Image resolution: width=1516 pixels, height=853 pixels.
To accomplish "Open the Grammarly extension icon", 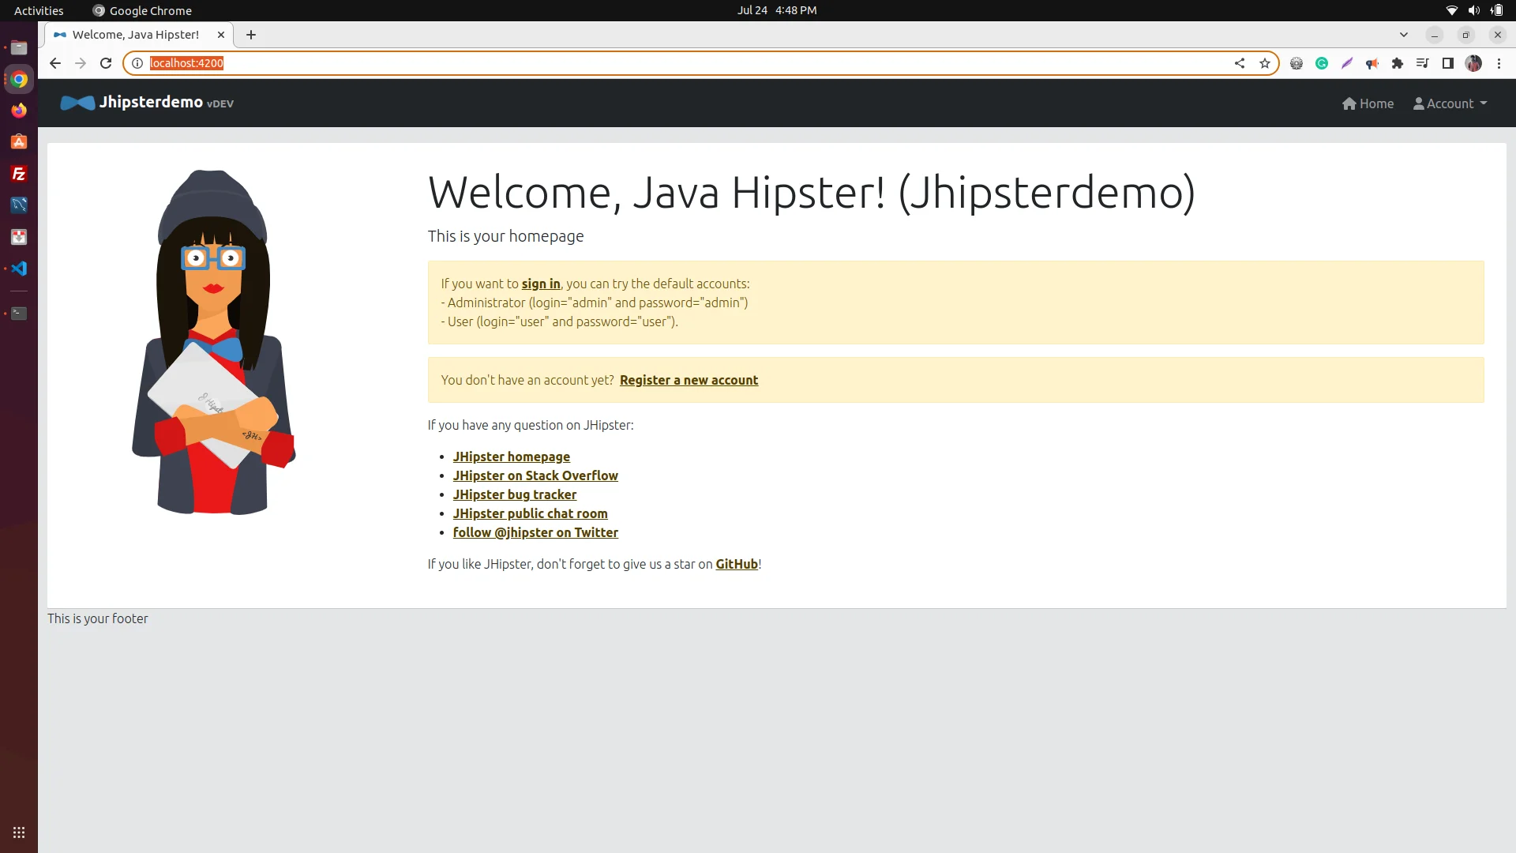I will click(1322, 63).
